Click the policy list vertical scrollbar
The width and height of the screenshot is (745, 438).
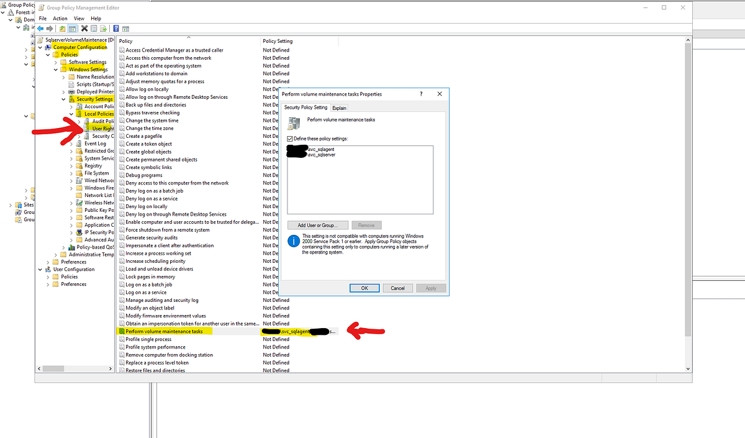[x=687, y=186]
